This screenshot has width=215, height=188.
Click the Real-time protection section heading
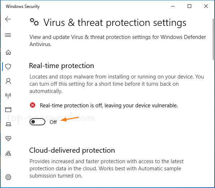[x=62, y=66]
